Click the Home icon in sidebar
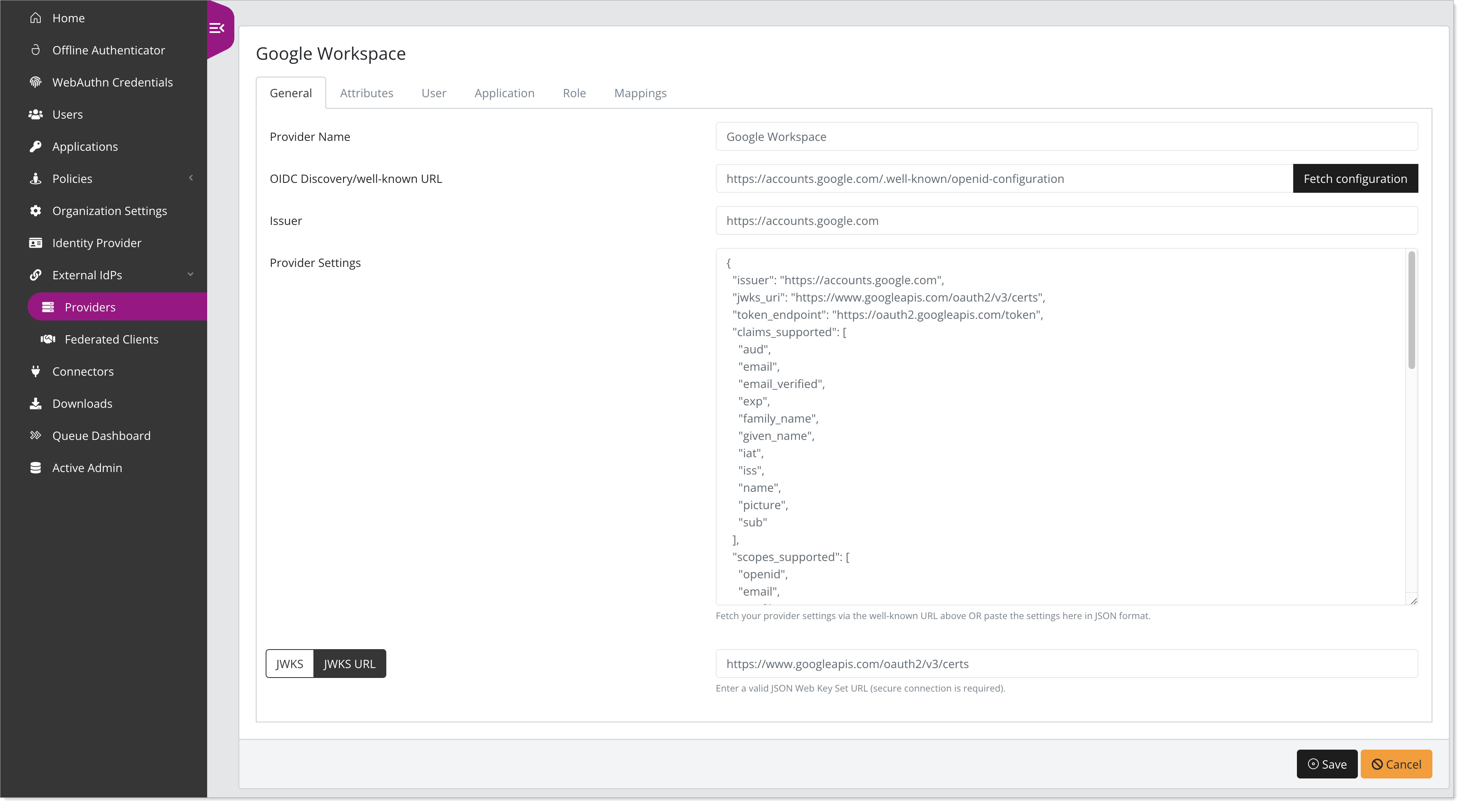 (36, 18)
